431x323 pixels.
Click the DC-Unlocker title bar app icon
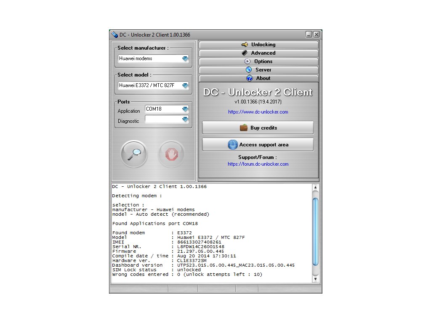point(114,34)
